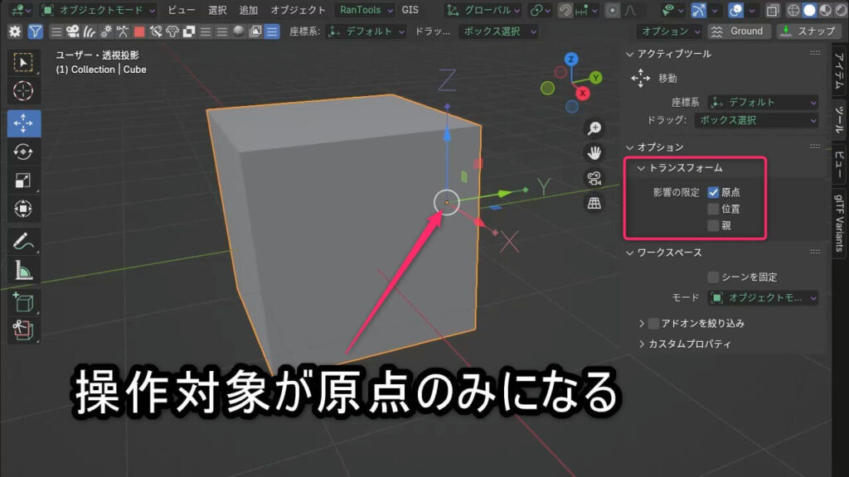Switch to solid shading
This screenshot has width=849, height=477.
tap(809, 10)
